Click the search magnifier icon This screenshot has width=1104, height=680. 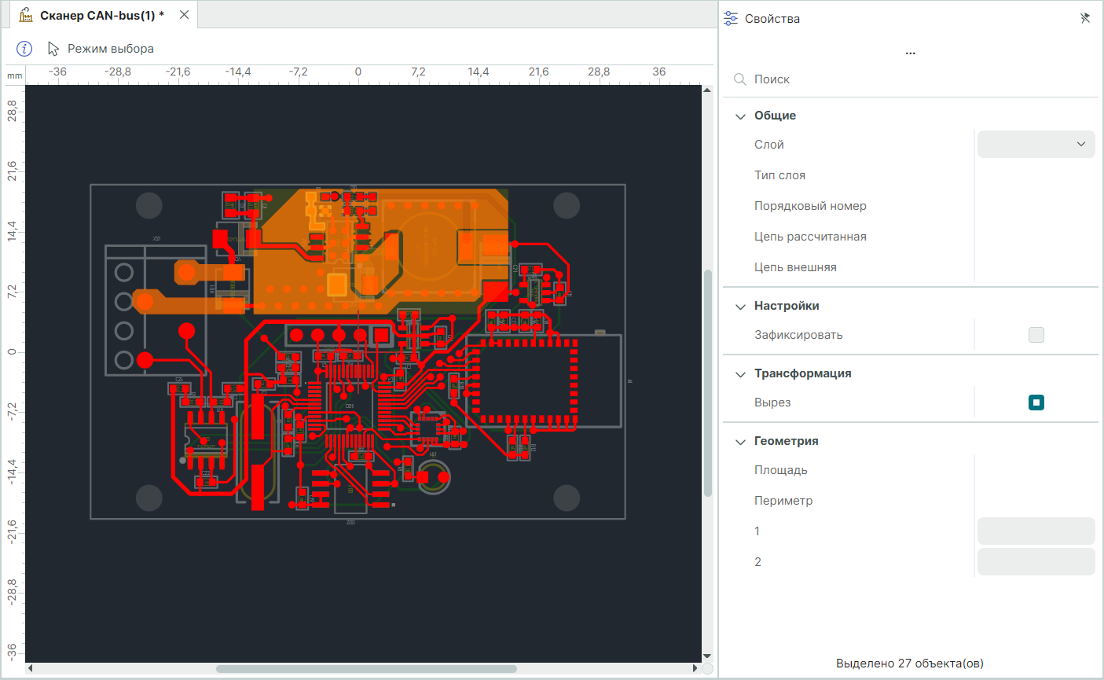[x=739, y=79]
